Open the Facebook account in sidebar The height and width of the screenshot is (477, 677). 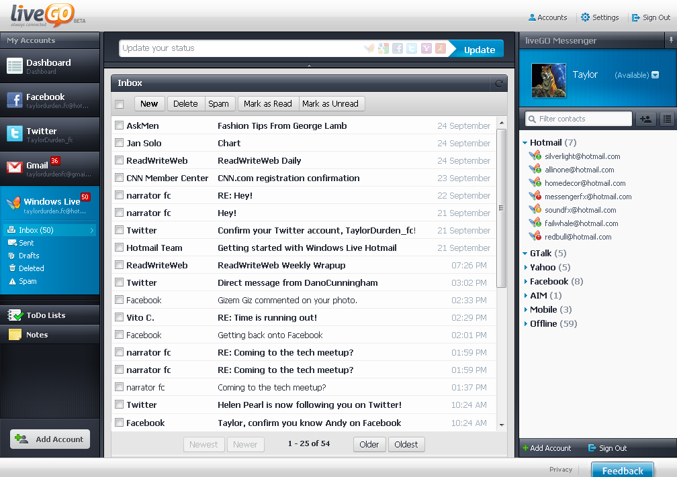pos(50,101)
